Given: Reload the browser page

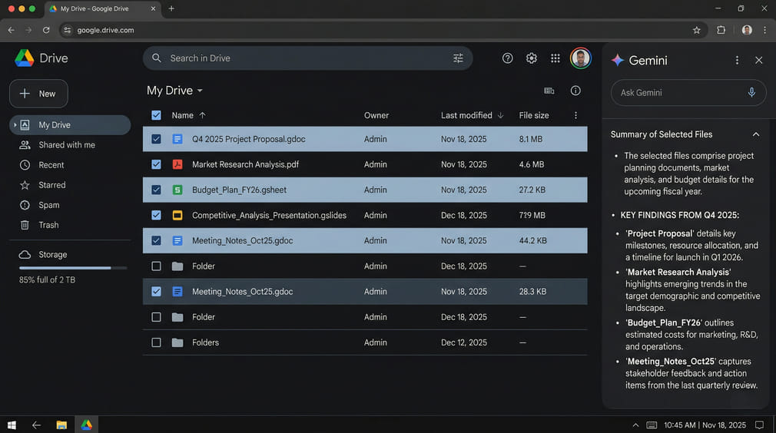Looking at the screenshot, I should [46, 30].
